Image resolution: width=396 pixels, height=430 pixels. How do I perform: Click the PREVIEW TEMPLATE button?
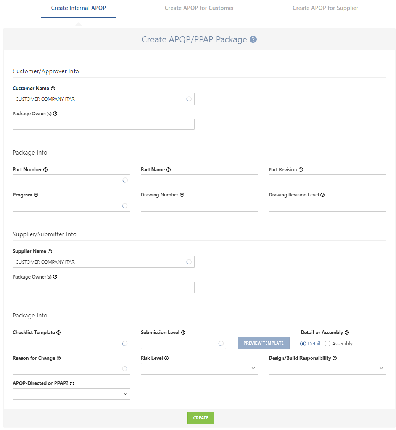pos(263,343)
